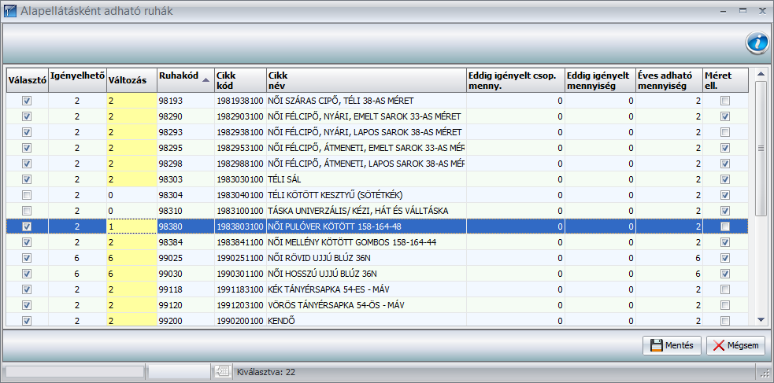
Task: Click Ruhakód cell 99200
Action: point(186,321)
